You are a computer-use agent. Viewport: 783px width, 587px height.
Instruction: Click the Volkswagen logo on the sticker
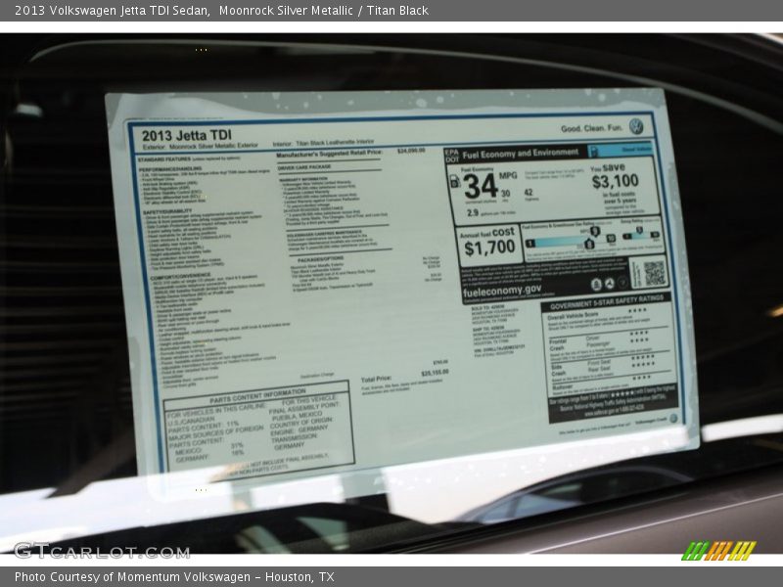coord(635,126)
